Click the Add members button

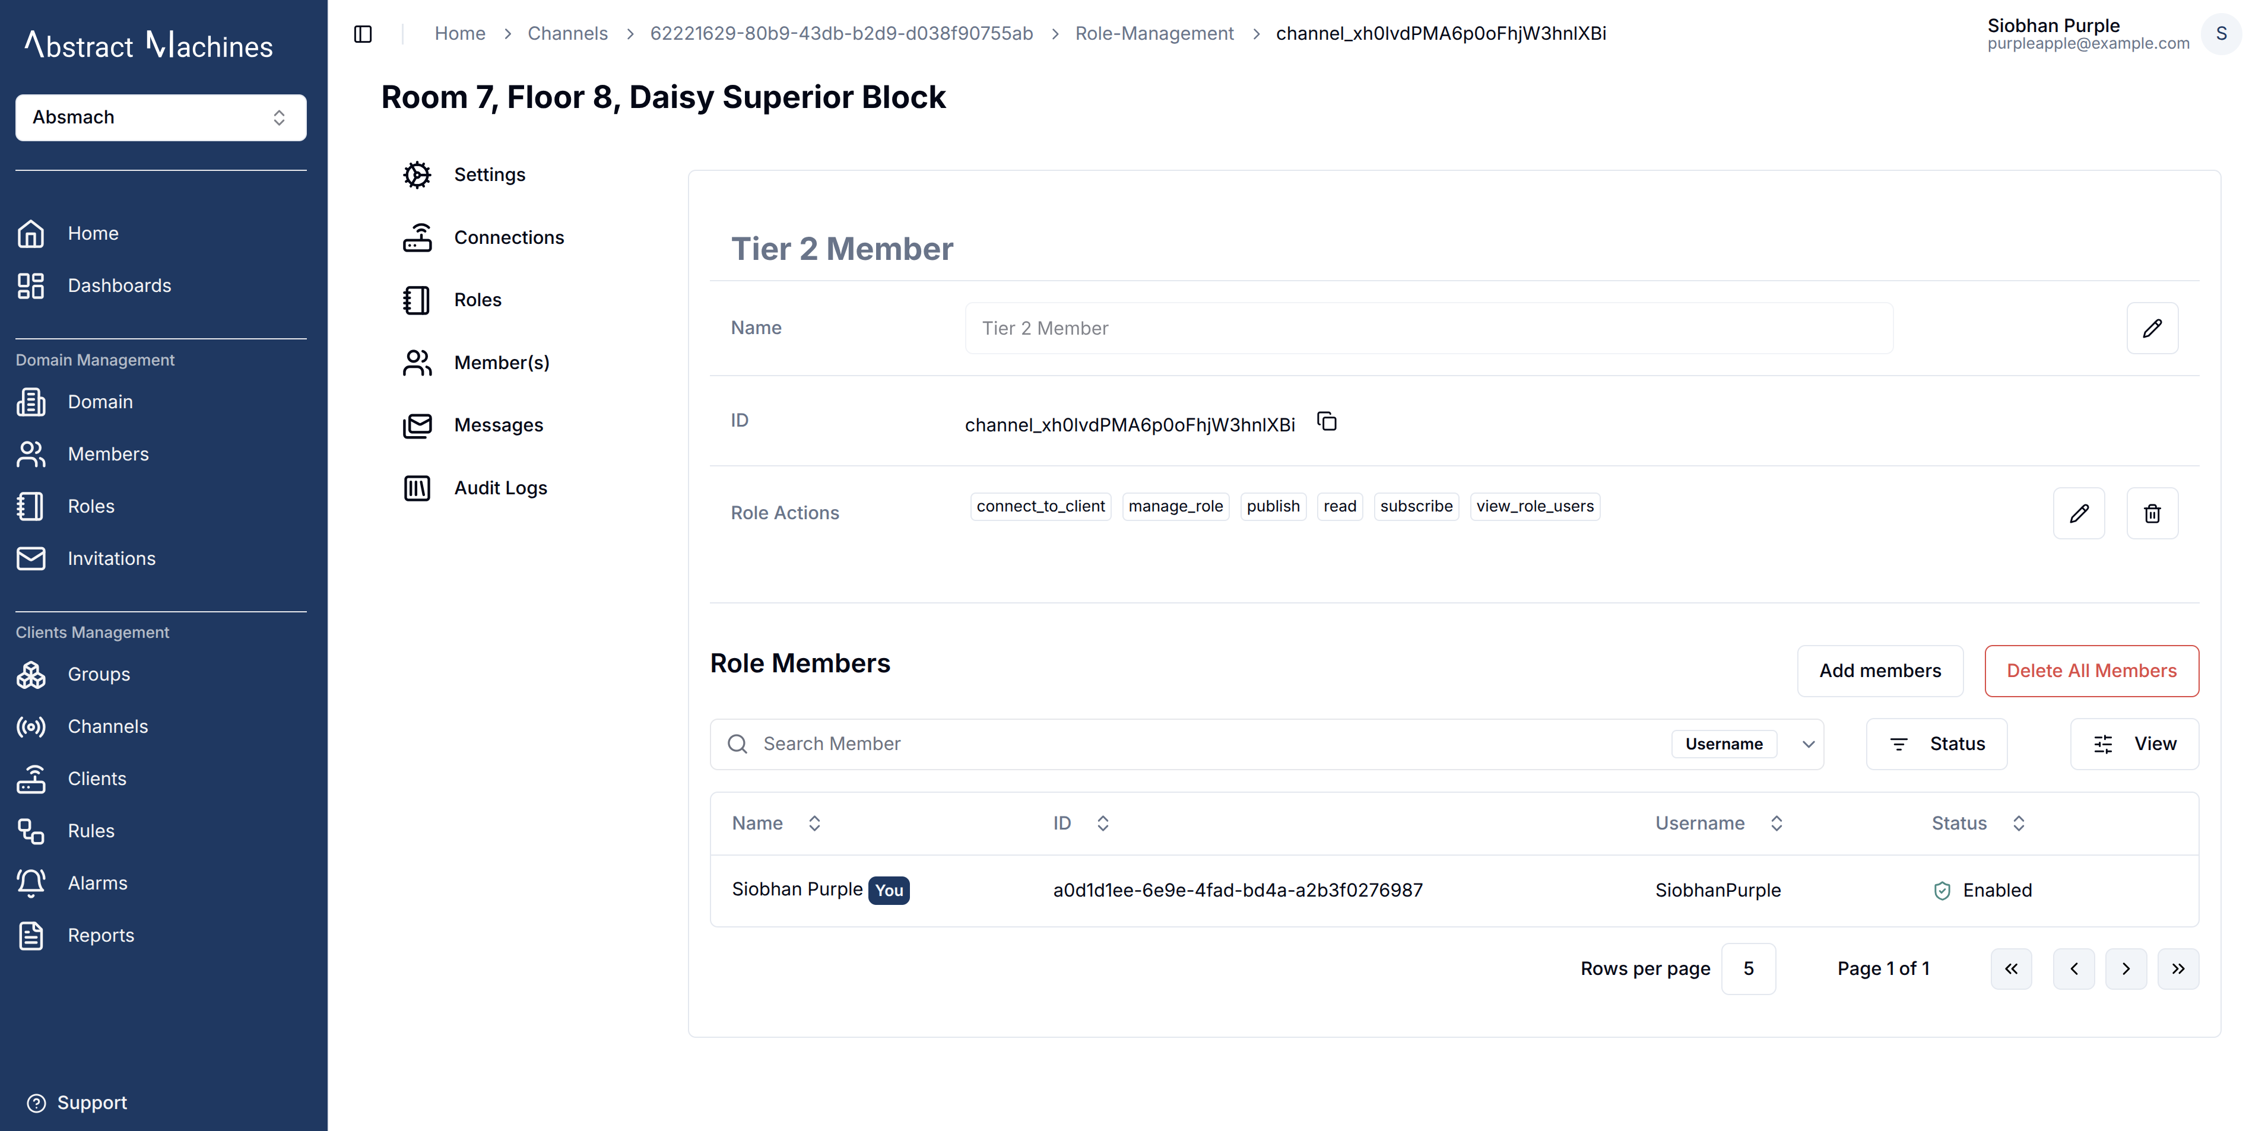[1880, 671]
